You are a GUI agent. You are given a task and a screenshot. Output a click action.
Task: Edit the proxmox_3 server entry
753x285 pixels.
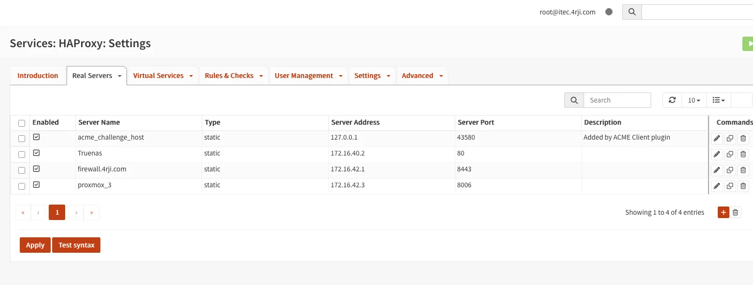click(717, 186)
